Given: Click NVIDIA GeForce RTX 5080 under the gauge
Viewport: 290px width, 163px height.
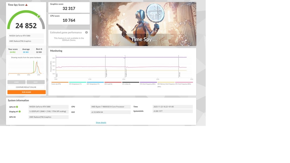Looking at the screenshot, I should pos(26,35).
